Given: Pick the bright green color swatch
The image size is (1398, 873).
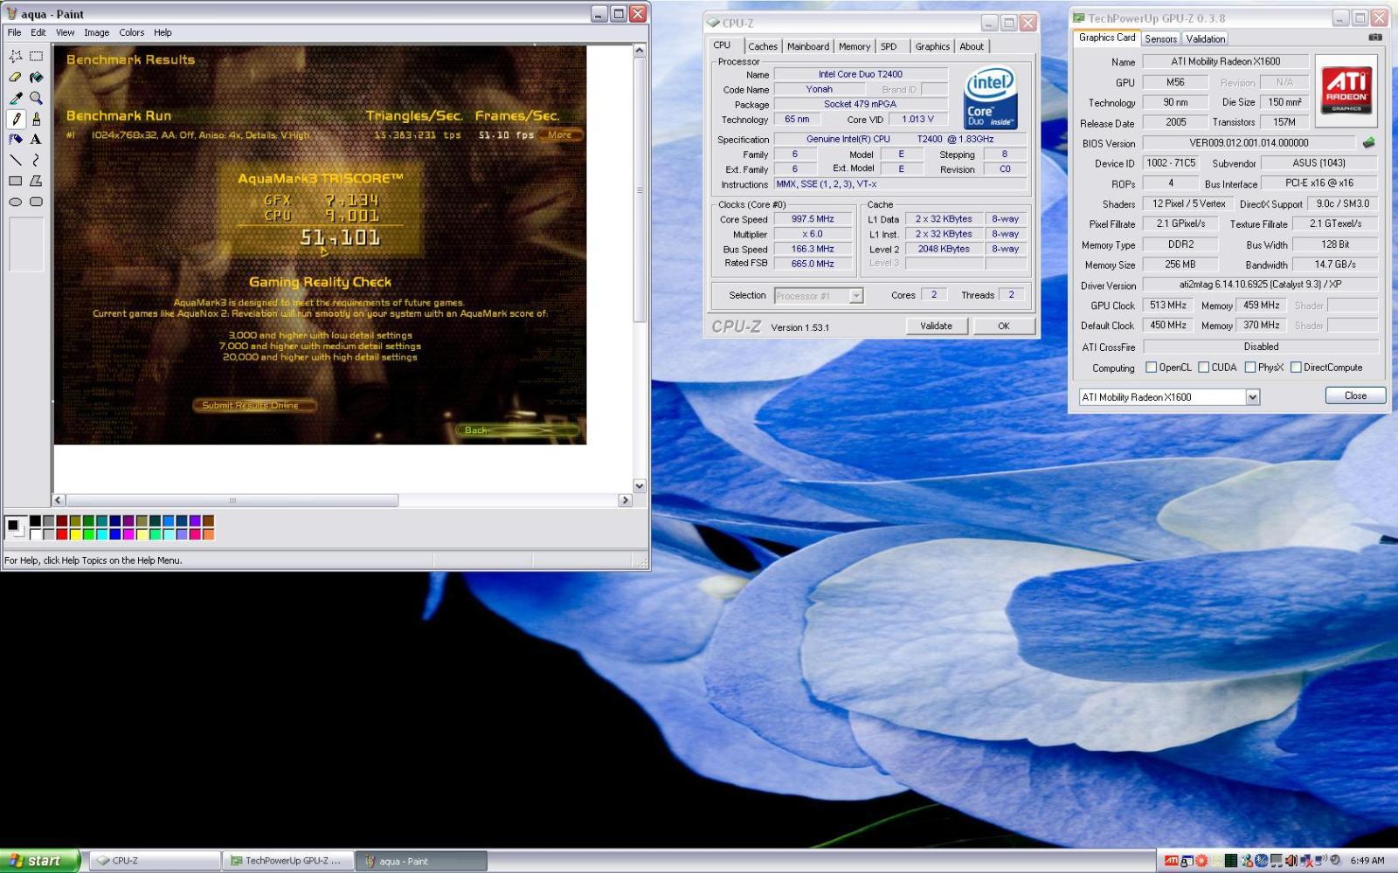Looking at the screenshot, I should tap(88, 534).
